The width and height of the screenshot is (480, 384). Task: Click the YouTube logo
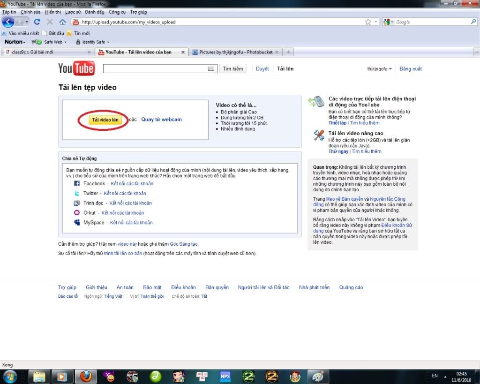tap(76, 68)
